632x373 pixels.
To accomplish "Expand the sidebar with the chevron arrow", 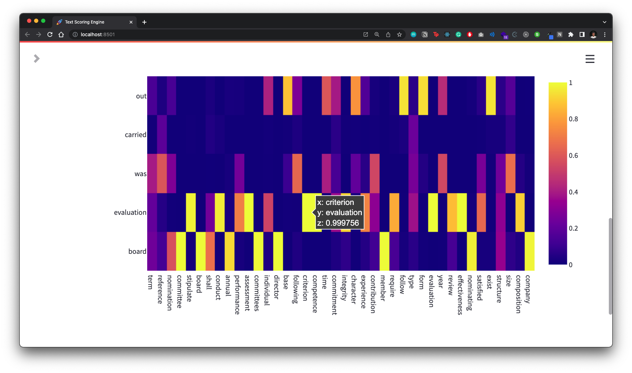I will click(x=36, y=58).
